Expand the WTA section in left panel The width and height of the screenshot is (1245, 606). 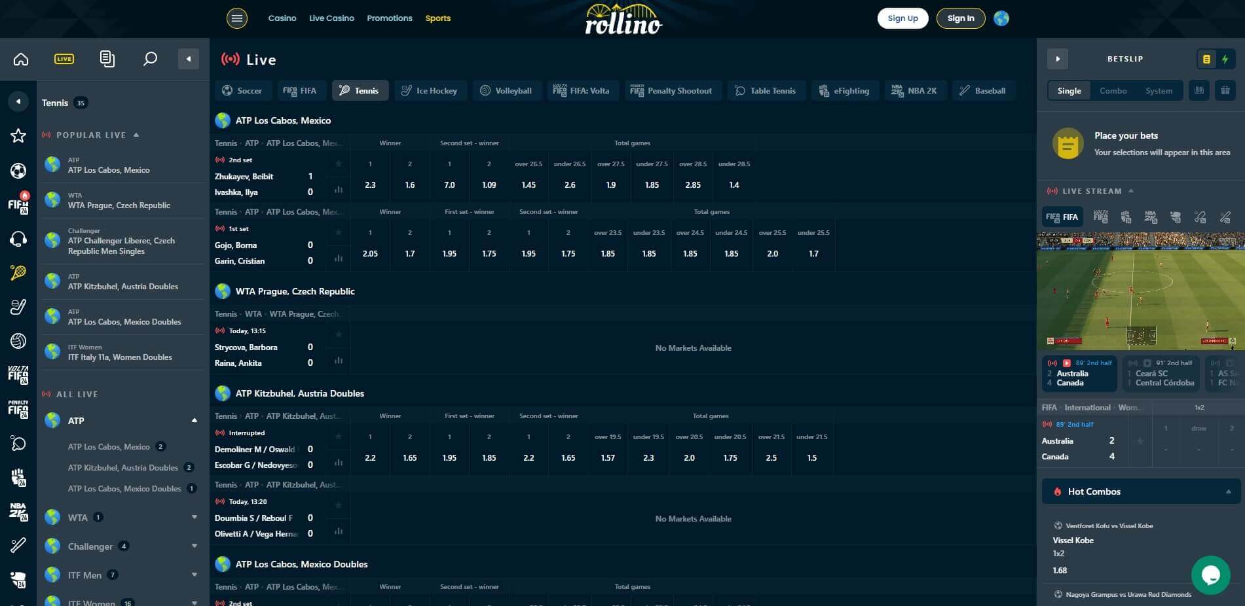pos(195,516)
